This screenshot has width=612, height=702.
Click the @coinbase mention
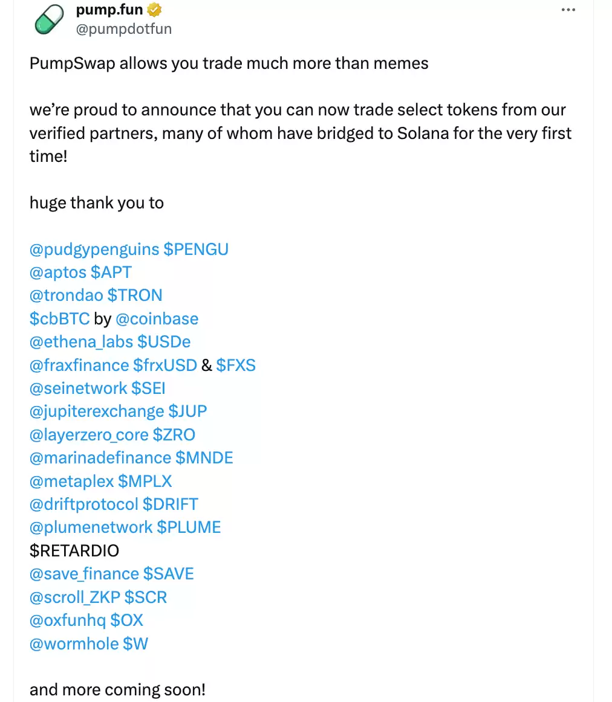[157, 318]
